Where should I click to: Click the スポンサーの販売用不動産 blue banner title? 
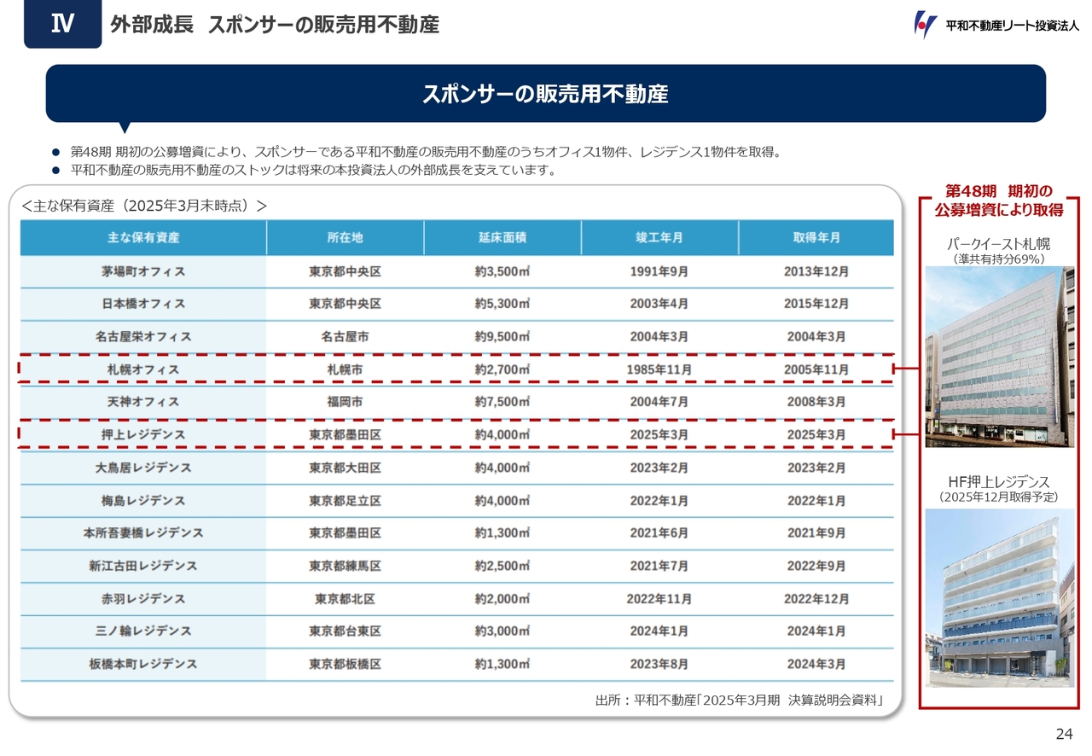545,94
